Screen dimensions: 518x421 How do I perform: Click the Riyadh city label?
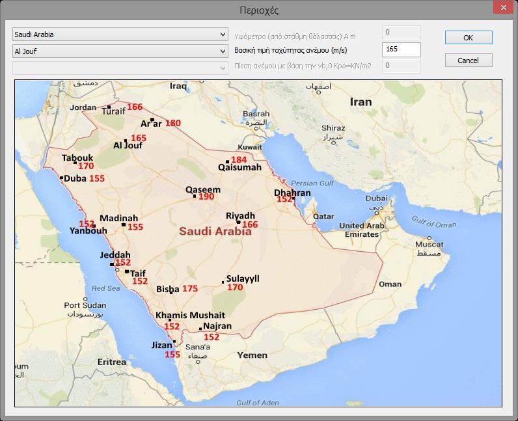tap(241, 216)
